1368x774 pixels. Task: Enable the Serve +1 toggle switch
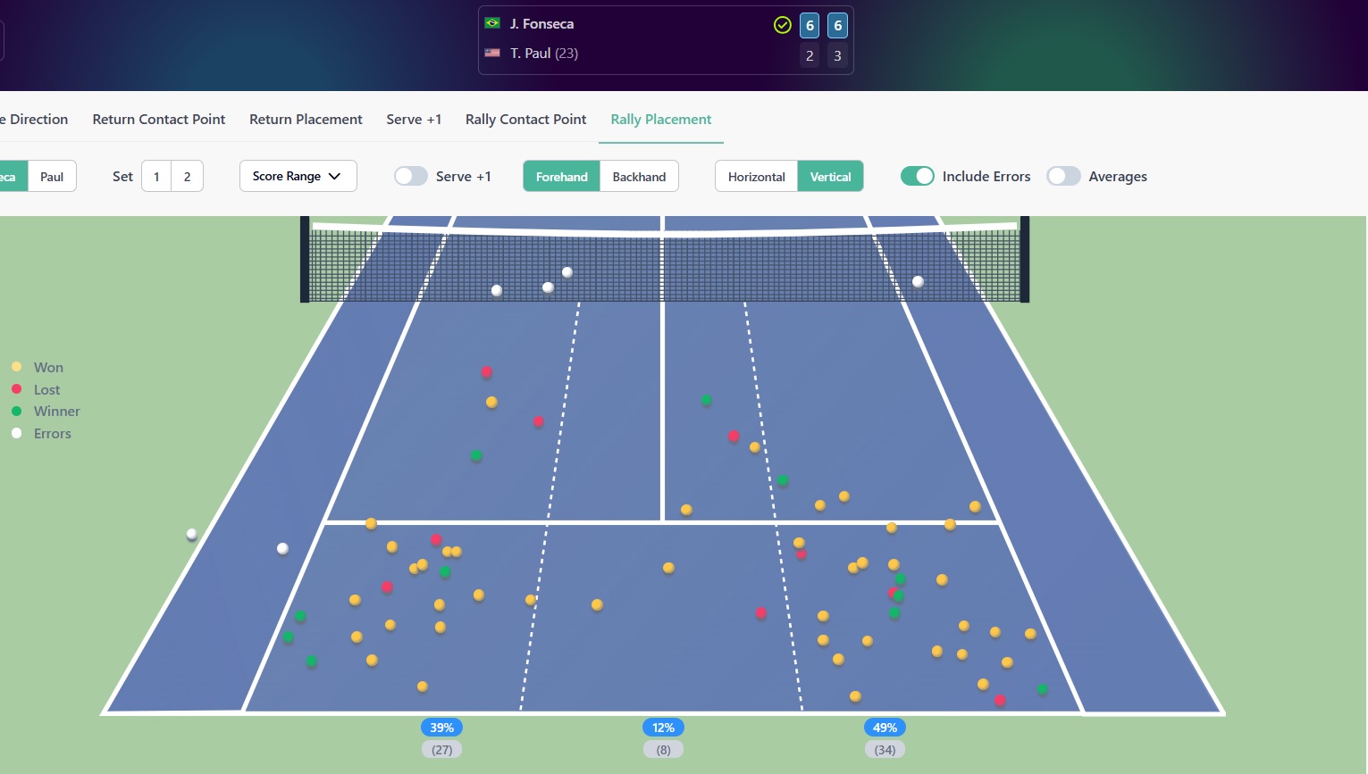[411, 177]
